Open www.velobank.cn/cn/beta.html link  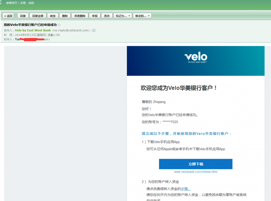click(196, 172)
